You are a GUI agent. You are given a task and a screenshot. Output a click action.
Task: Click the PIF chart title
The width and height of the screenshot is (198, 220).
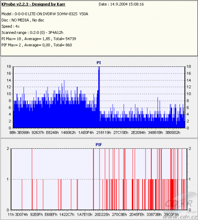pyautogui.click(x=99, y=145)
